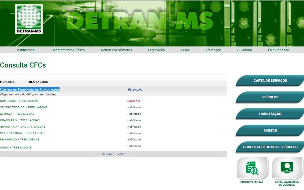304x190 pixels.
Task: Select the Guias menu item
Action: coord(185,50)
